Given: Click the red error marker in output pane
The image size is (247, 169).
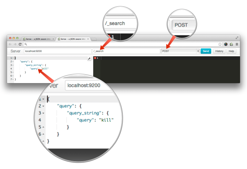Looking at the screenshot, I should pyautogui.click(x=95, y=58).
